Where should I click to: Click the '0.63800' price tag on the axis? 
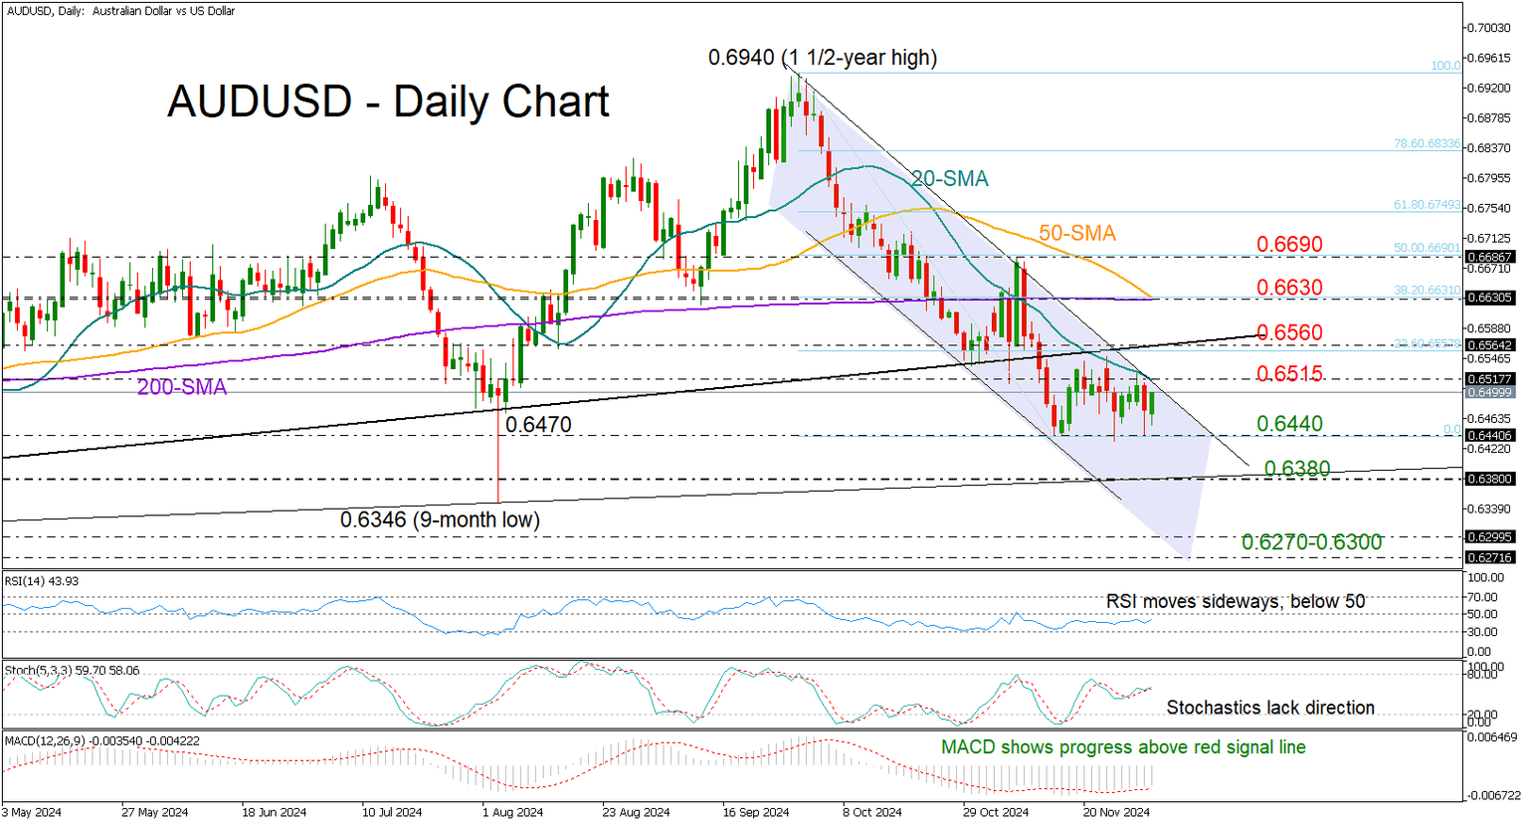pos(1489,479)
